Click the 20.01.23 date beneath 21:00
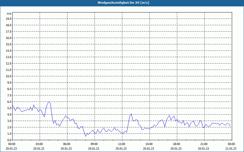Viewport: 244px width, 152px height. click(203, 149)
